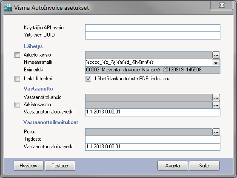Click the grey Polku path field
237x178 pixels.
click(x=149, y=132)
